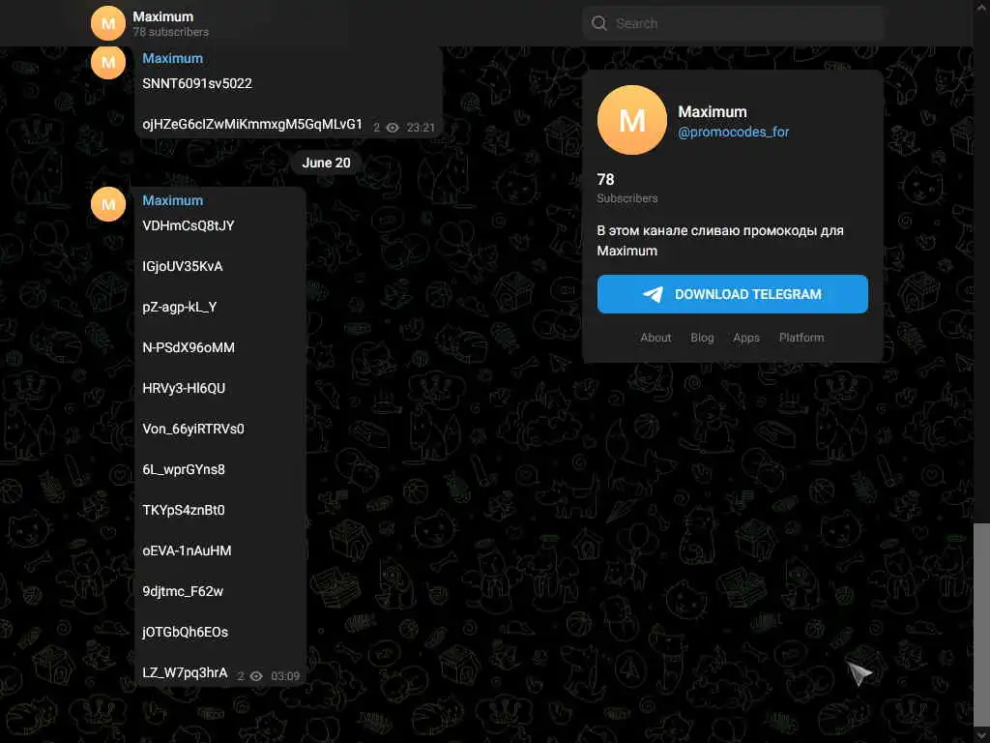Click promo code TKYpS4znBt0

[184, 510]
